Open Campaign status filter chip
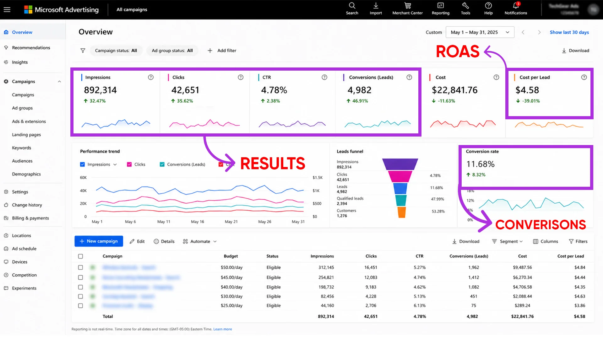603x339 pixels. 116,51
